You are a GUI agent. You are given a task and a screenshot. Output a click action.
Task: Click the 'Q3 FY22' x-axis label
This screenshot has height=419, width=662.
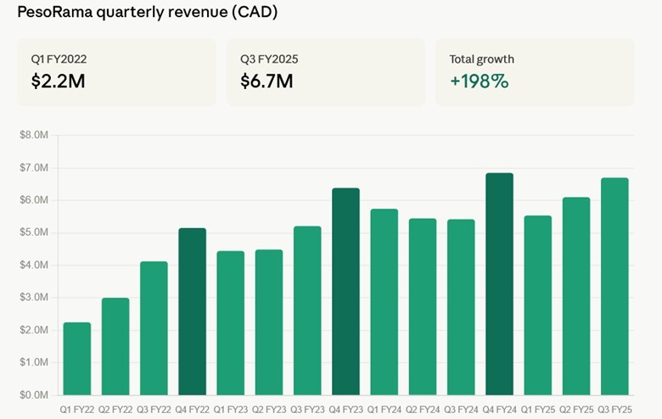coord(154,410)
